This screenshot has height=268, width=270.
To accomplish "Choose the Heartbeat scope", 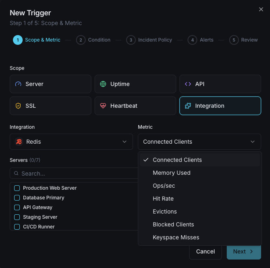I will [x=135, y=106].
